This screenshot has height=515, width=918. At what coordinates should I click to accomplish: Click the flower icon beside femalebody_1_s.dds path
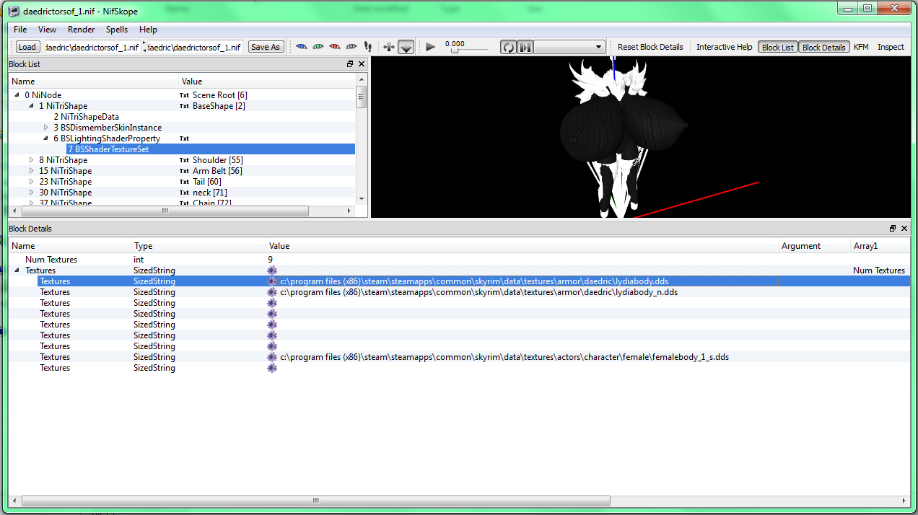click(272, 357)
